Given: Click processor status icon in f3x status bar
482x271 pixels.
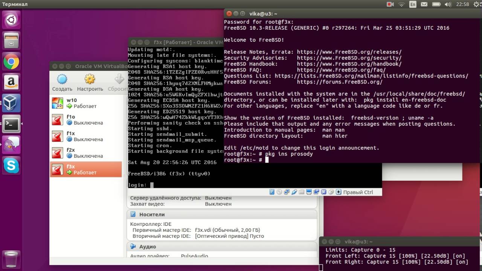Looking at the screenshot, I should pyautogui.click(x=323, y=192).
